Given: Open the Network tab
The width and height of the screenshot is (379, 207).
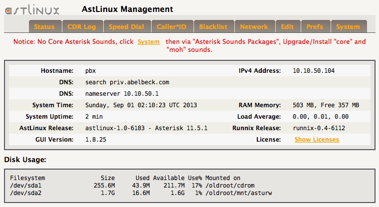Looking at the screenshot, I should (x=254, y=26).
